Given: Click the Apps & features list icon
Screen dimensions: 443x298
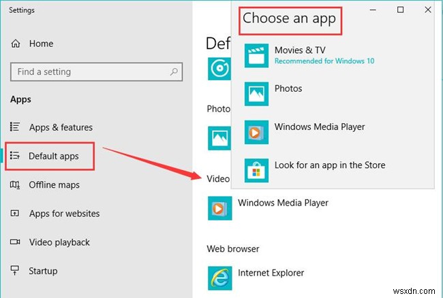Looking at the screenshot, I should [15, 127].
